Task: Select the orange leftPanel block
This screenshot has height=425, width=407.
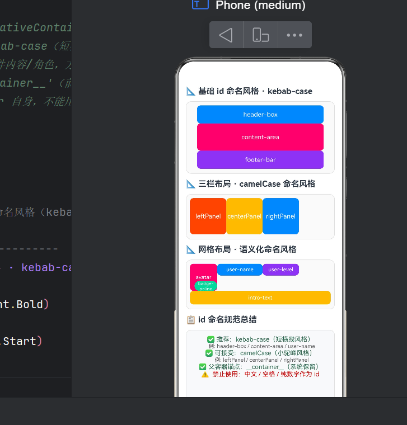Action: 208,216
